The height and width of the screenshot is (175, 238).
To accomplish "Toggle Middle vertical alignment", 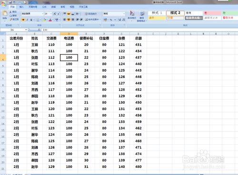I will (x=69, y=14).
